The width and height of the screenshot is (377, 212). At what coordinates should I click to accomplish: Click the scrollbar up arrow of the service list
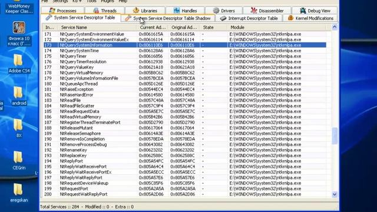coord(335,27)
